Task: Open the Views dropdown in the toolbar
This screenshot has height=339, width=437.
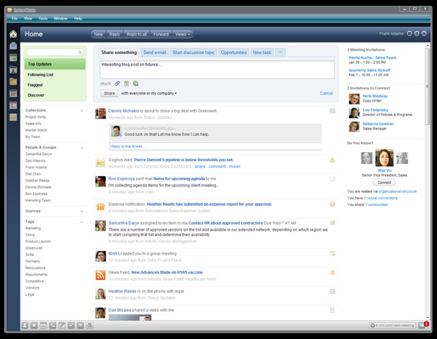Action: point(183,33)
